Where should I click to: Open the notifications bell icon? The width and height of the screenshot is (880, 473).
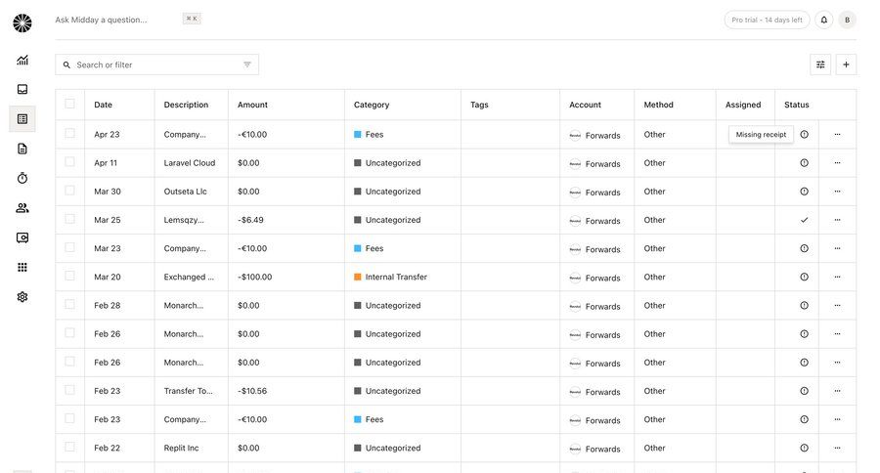(x=824, y=20)
